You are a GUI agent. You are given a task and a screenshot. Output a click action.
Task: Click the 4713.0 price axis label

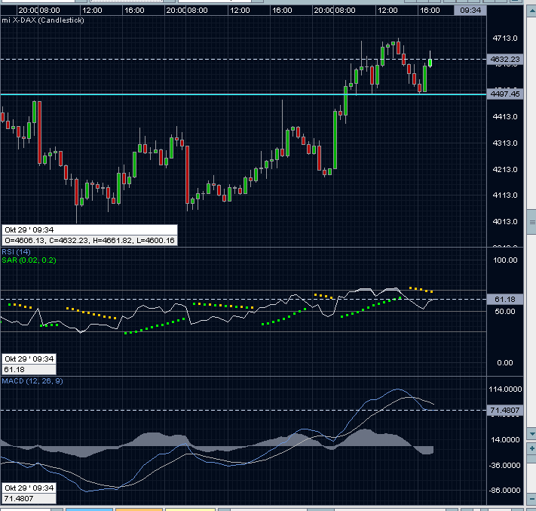pos(504,38)
